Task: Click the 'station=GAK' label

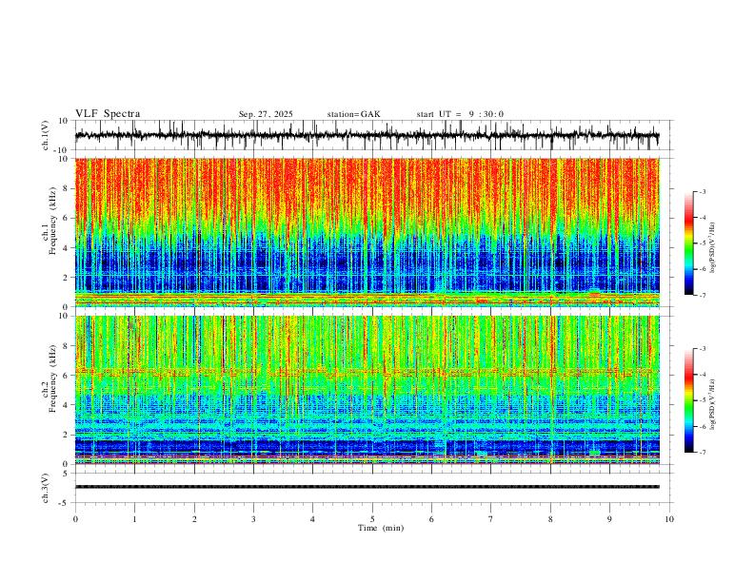Action: click(353, 114)
